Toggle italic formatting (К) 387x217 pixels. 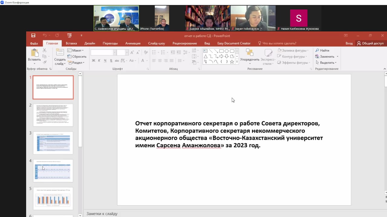point(99,61)
